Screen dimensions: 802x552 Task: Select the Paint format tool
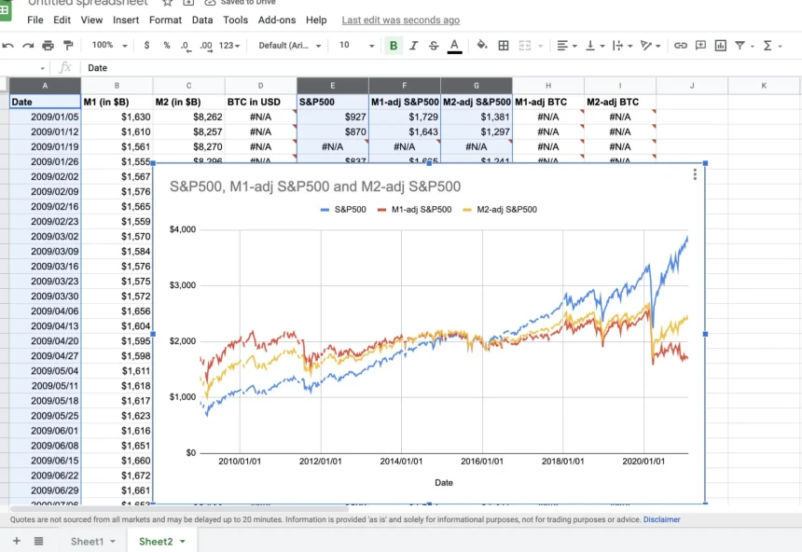[68, 45]
